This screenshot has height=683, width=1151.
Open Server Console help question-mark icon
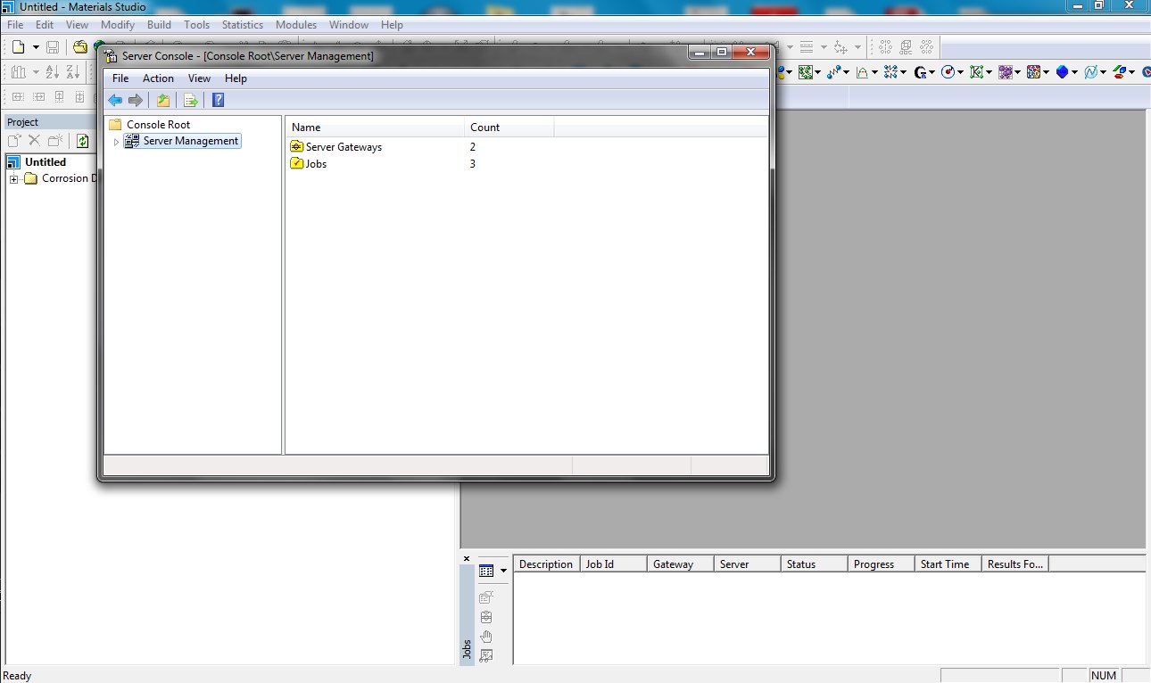coord(218,100)
